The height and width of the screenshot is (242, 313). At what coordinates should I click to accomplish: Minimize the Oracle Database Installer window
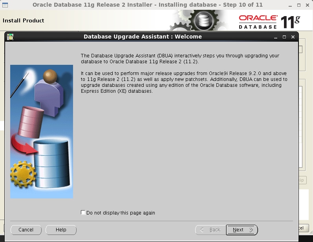coord(290,5)
